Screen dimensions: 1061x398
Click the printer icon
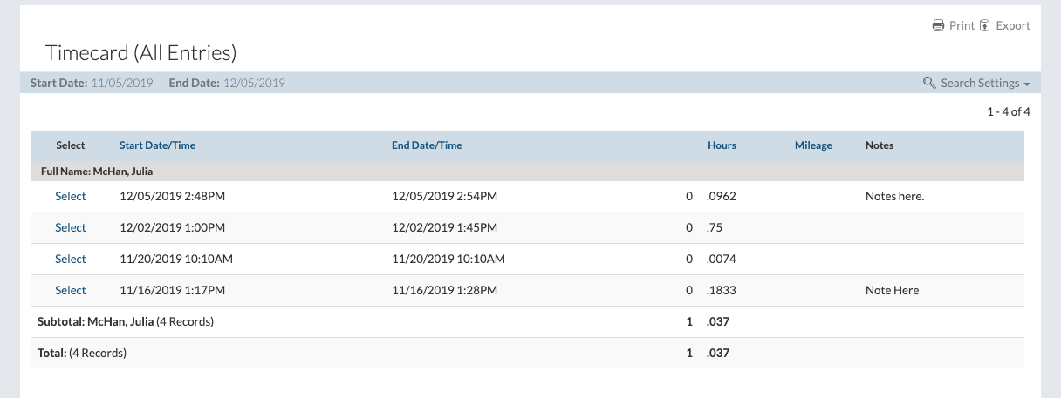(x=939, y=25)
